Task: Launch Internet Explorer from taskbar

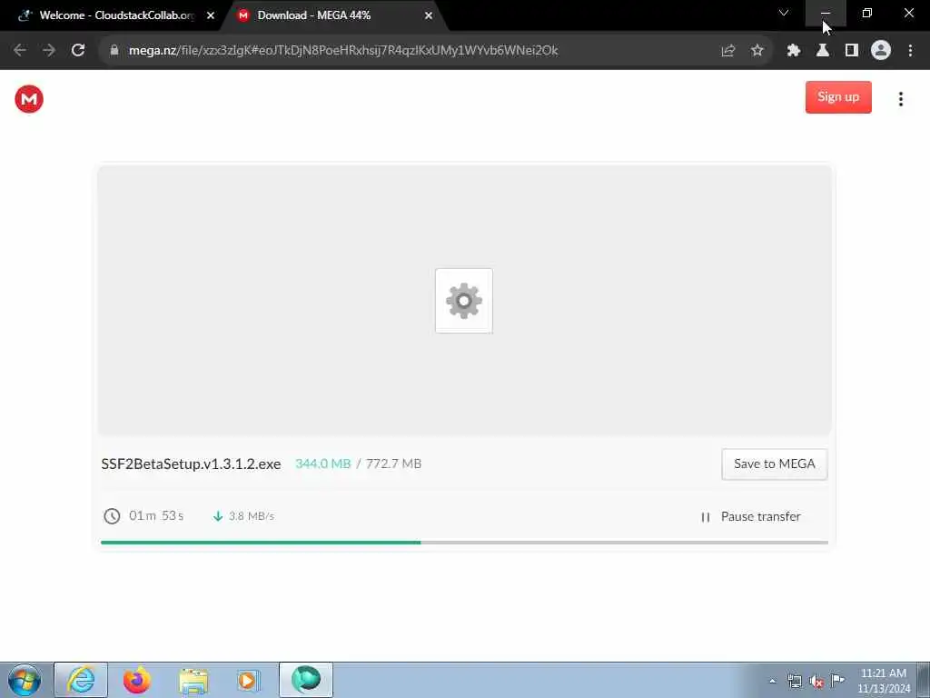Action: pos(81,680)
